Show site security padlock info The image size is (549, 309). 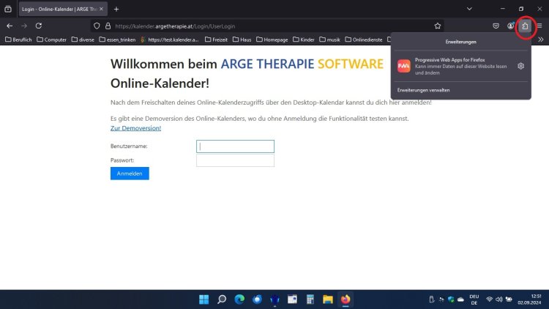[108, 26]
